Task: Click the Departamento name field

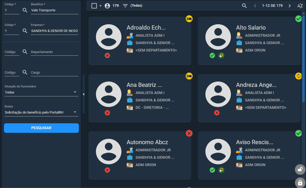Action: pos(55,52)
